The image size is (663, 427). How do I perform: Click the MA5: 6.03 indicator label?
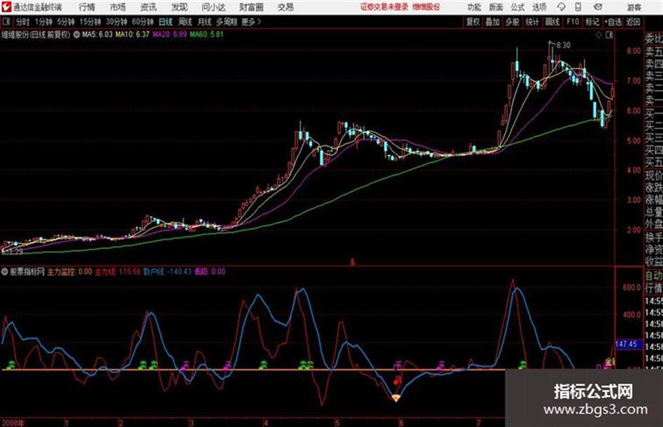(98, 34)
